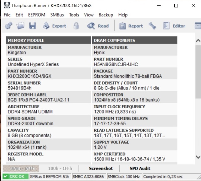Click the capacity 8 GB (8 components)

coord(29,135)
